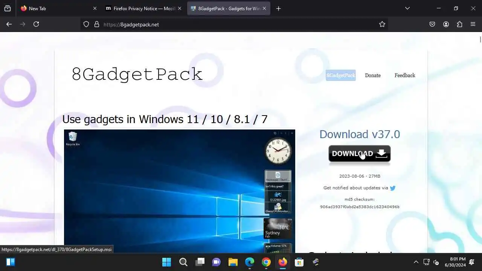The width and height of the screenshot is (482, 271).
Task: Open a new tab with plus button
Action: pyautogui.click(x=278, y=8)
